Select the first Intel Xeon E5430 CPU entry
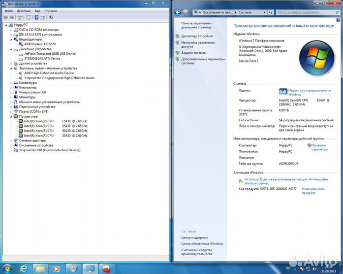Image resolution: width=343 pixels, height=274 pixels. tap(55, 121)
